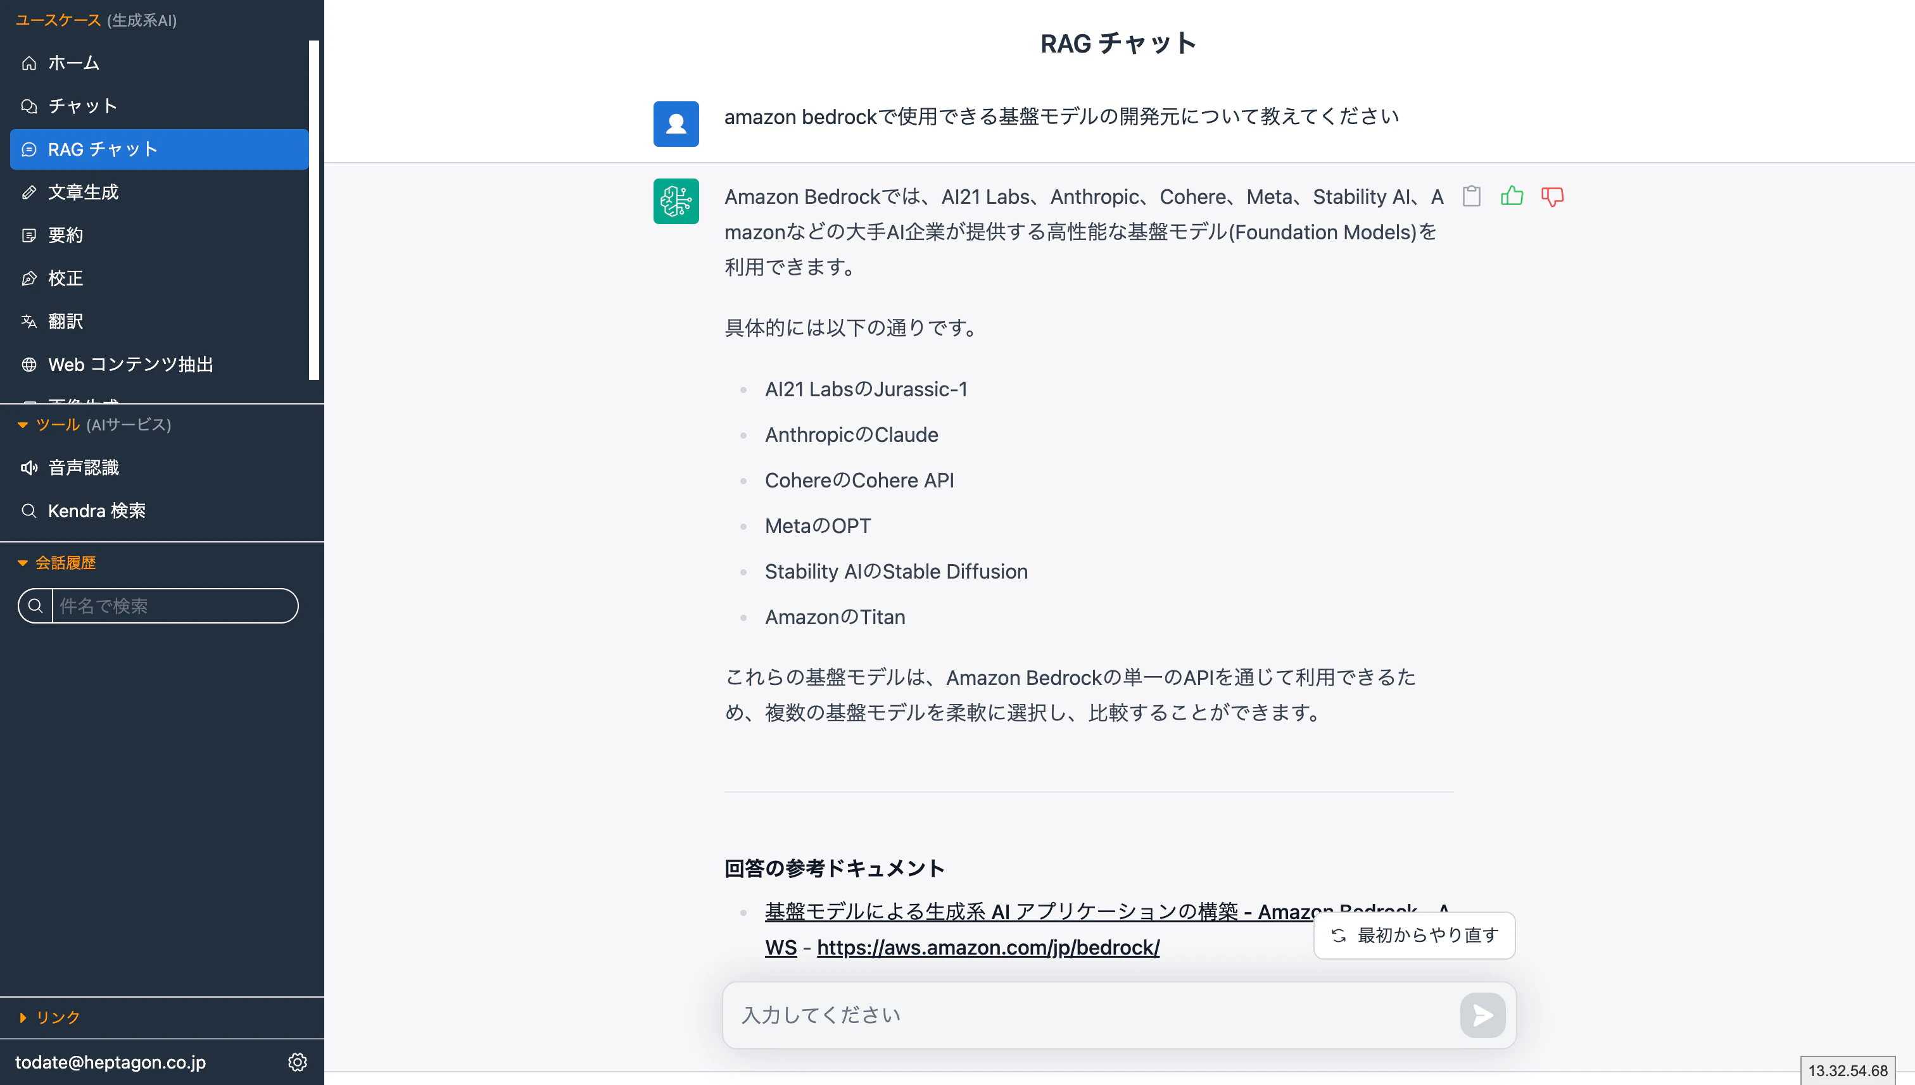The height and width of the screenshot is (1085, 1915).
Task: Open the チャット menu item
Action: (x=159, y=106)
